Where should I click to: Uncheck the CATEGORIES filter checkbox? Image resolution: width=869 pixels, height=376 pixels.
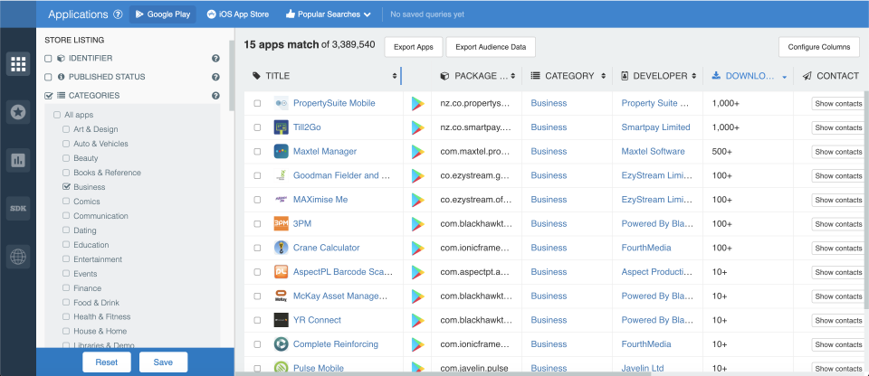[x=48, y=96]
